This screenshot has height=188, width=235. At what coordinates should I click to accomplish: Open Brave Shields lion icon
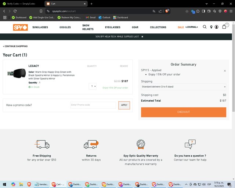point(167,11)
